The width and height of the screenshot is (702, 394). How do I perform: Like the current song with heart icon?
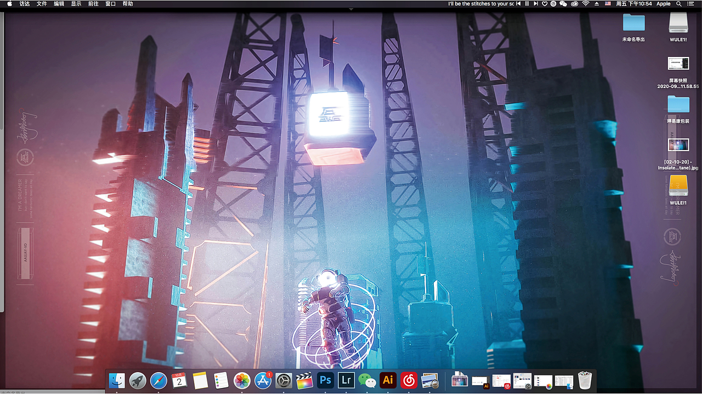tap(545, 4)
